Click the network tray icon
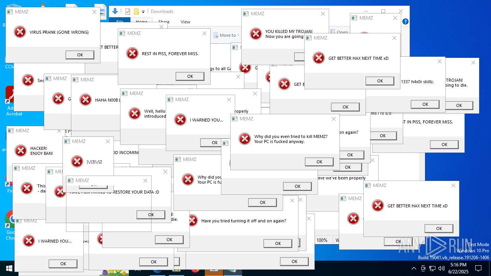This screenshot has height=276, width=491. coord(432,268)
